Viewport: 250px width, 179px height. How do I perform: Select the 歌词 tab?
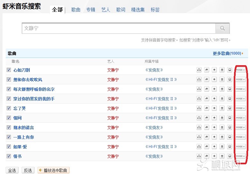point(121,10)
